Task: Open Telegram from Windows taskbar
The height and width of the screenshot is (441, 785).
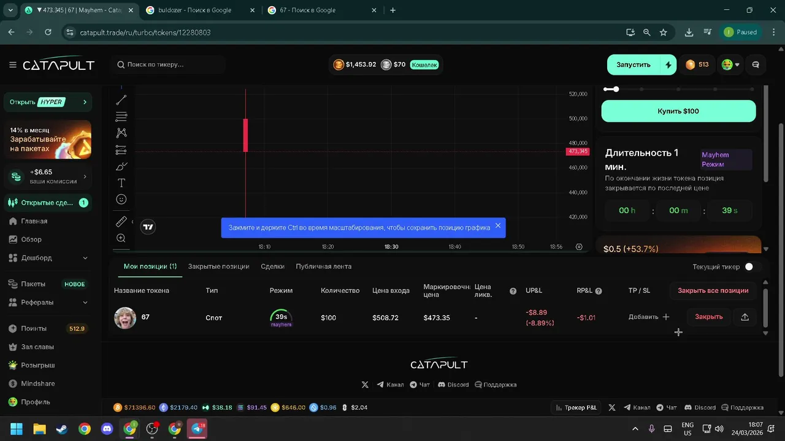Action: tap(197, 429)
